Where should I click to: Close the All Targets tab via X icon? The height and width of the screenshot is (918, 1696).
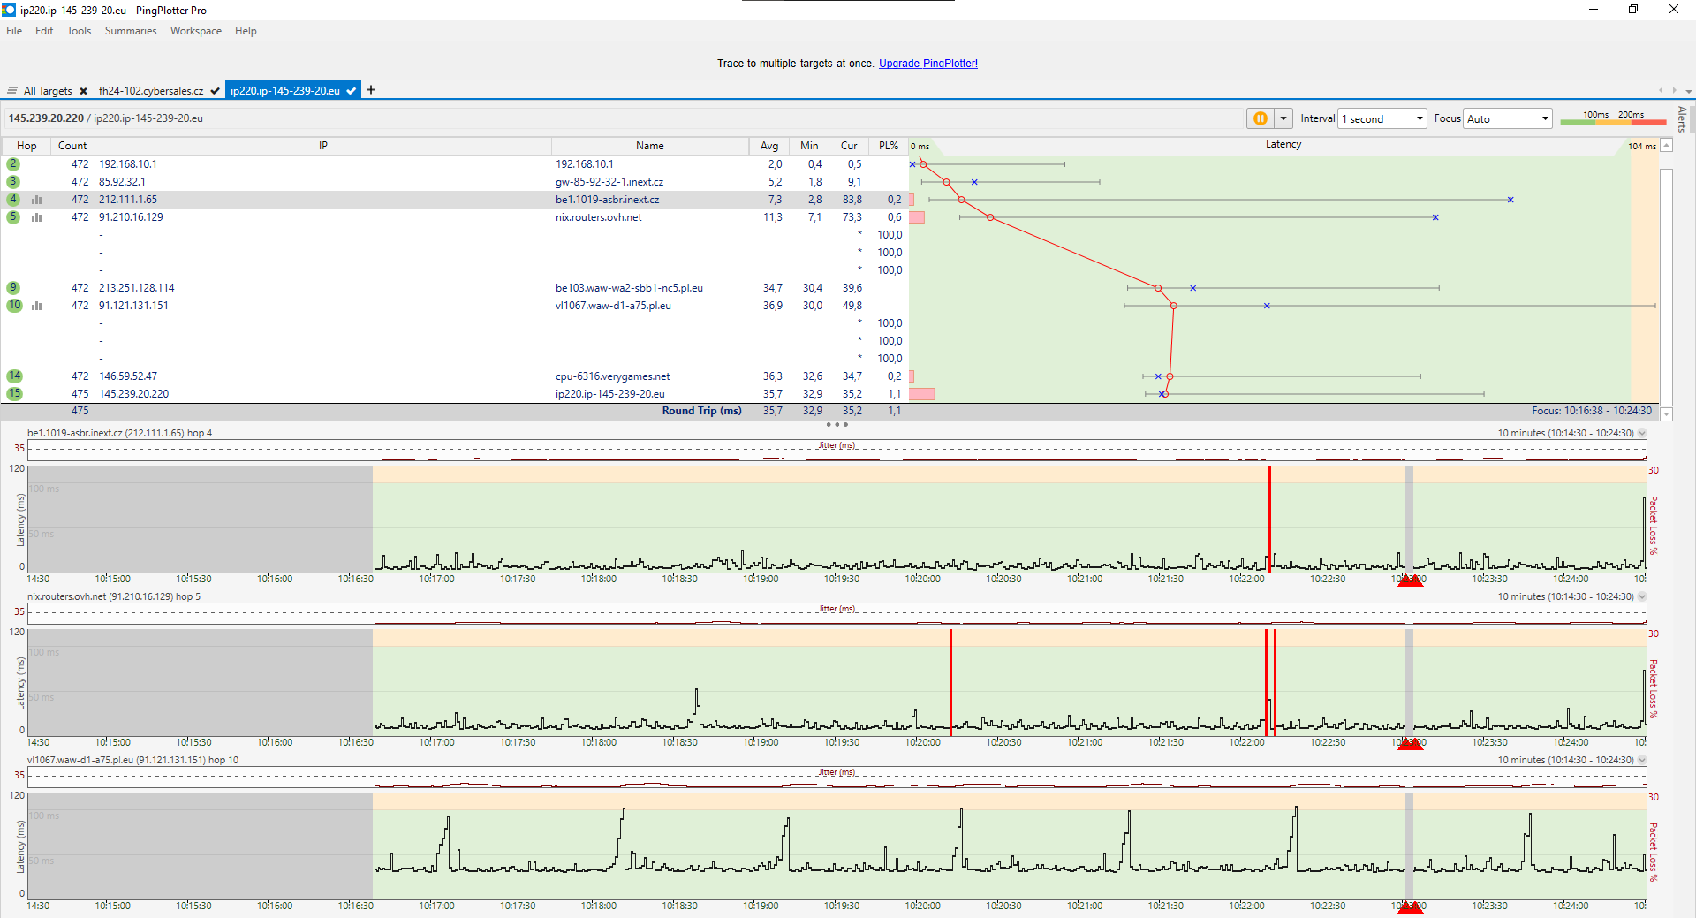[83, 91]
